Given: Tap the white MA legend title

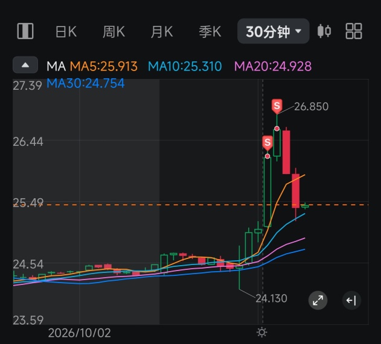Looking at the screenshot, I should [56, 66].
